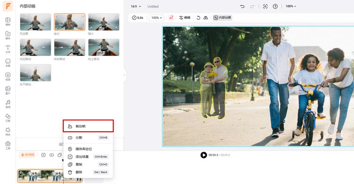354x184 pixels.
Task: Click the screen record icon in top bar
Action: tap(265, 6)
